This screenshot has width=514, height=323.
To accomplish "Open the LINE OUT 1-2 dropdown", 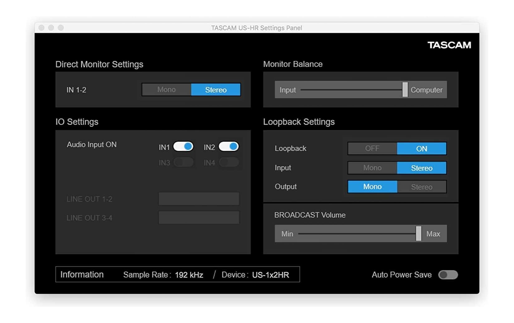I will click(199, 199).
